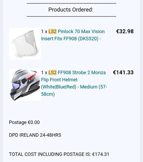Click the €174.31 total amount

[101, 154]
